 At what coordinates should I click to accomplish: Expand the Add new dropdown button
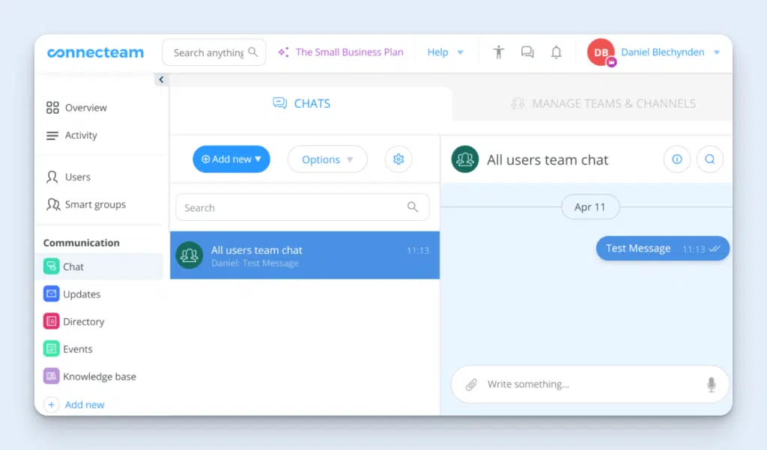point(231,159)
